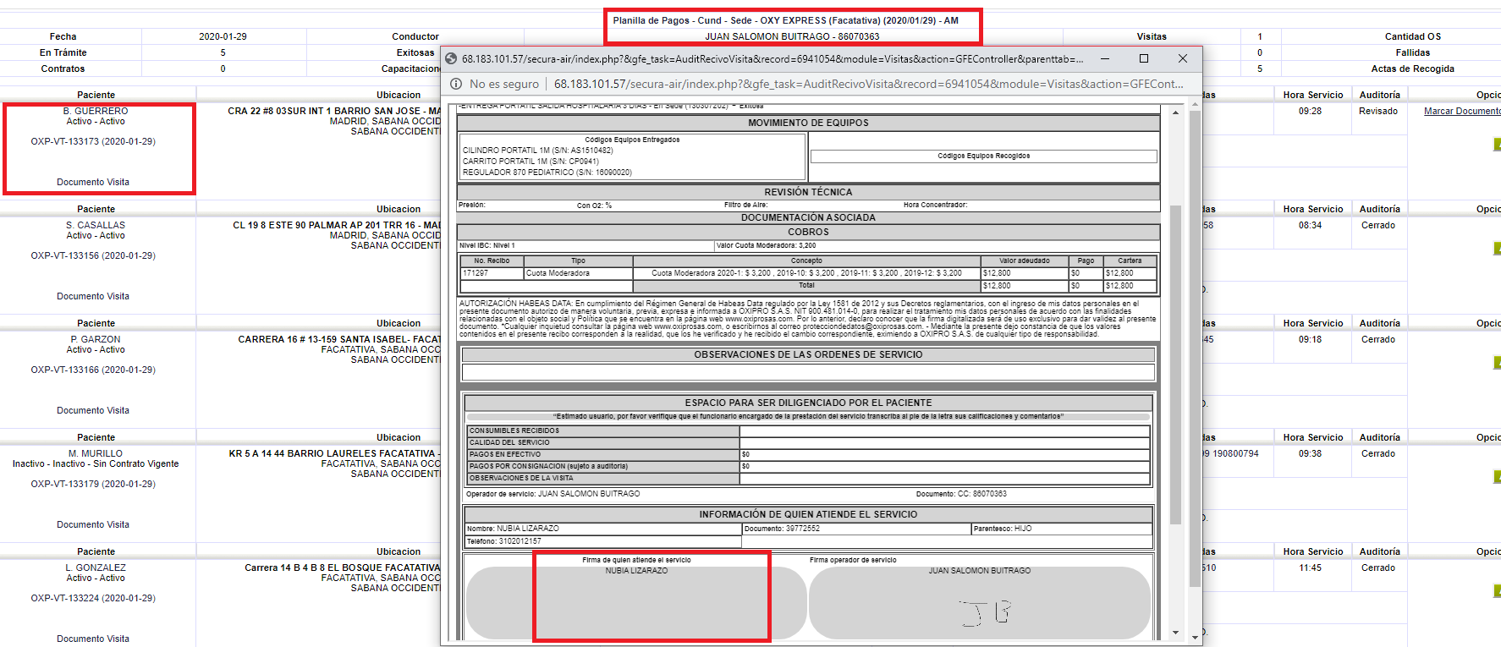
Task: Click the observaciones de órdenes de servicio field
Action: pyautogui.click(x=808, y=372)
